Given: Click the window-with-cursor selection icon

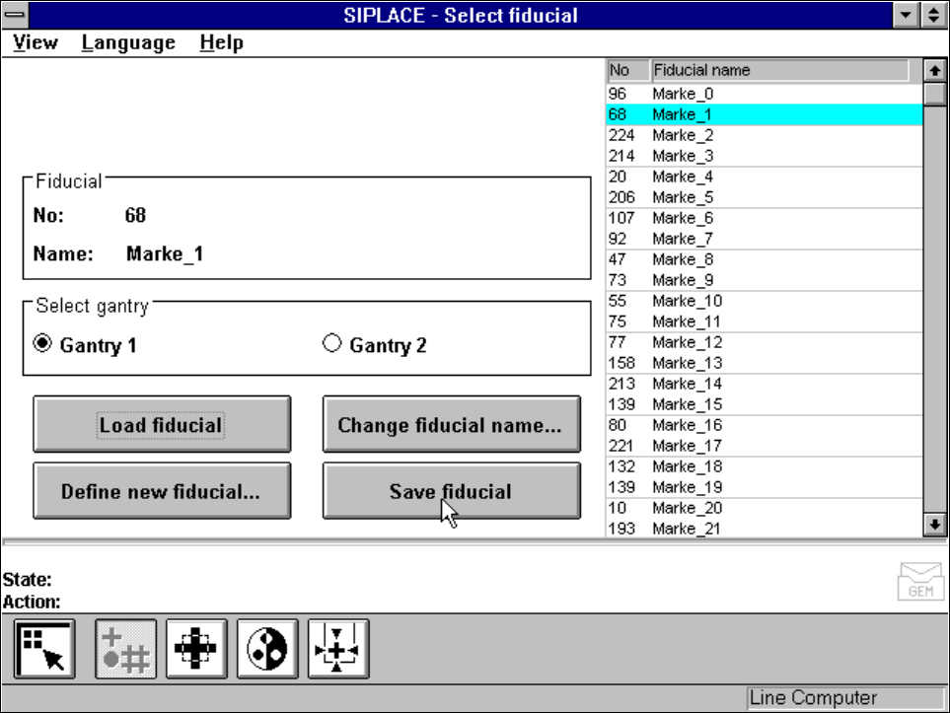Looking at the screenshot, I should (44, 649).
